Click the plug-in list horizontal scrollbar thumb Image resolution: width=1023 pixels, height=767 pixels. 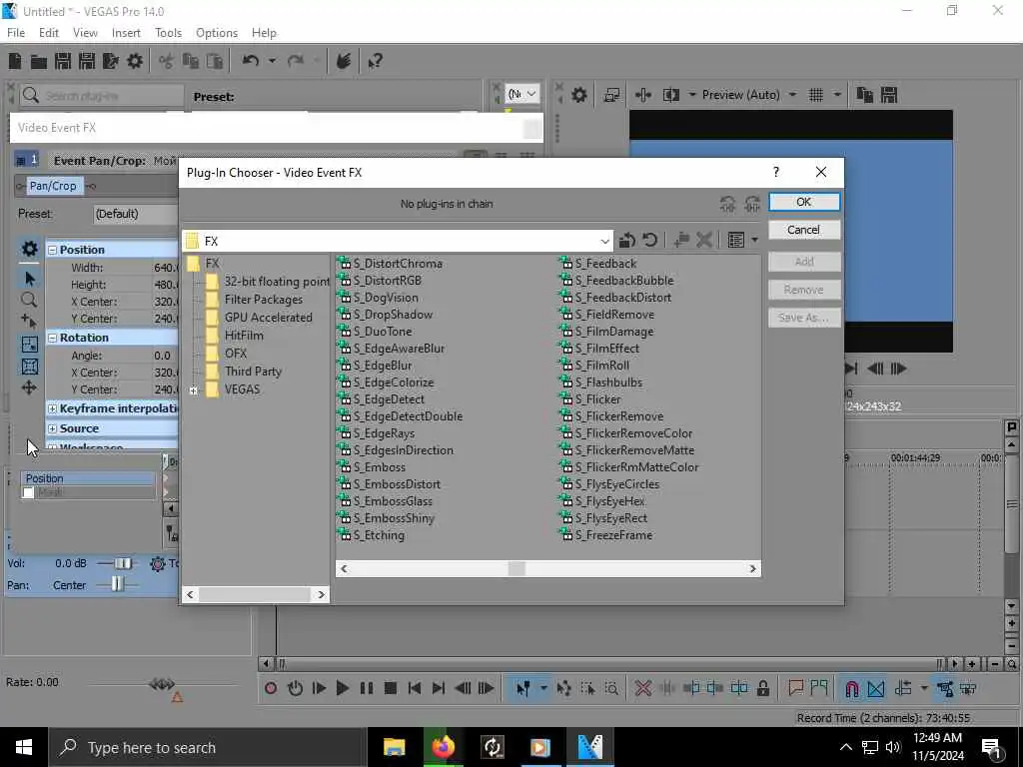coord(516,568)
